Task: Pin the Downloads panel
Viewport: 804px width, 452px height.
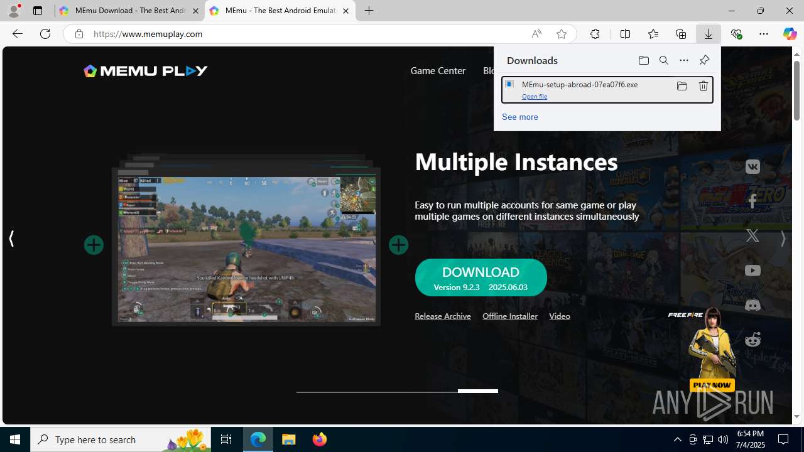Action: point(704,60)
